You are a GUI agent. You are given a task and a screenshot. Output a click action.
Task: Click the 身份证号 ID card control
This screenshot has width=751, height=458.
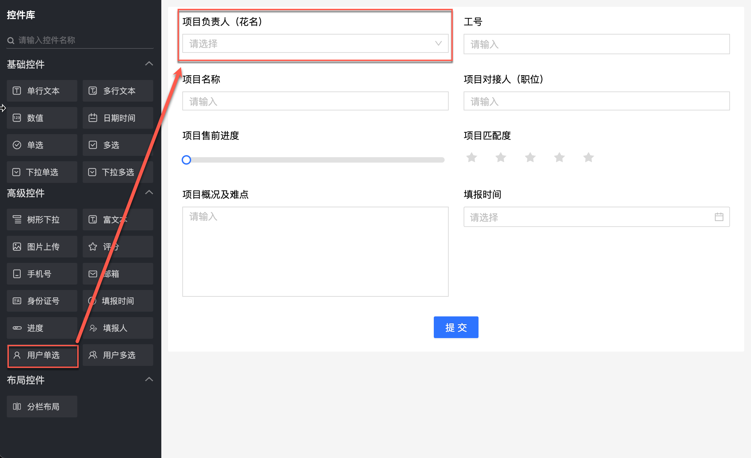[x=42, y=301]
